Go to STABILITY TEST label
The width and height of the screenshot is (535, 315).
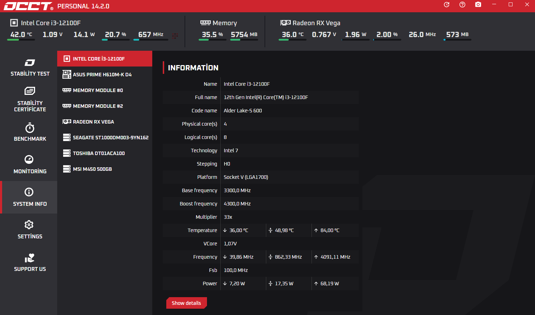pos(30,73)
